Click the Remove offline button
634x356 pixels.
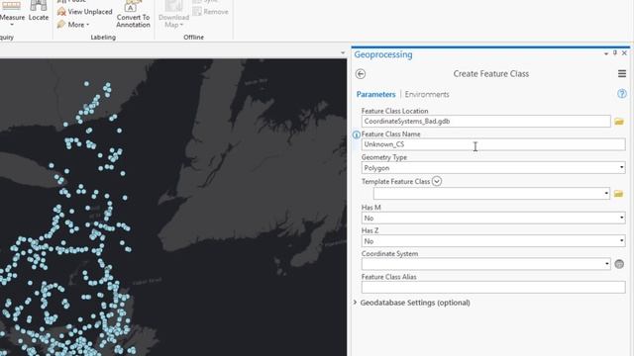211,12
